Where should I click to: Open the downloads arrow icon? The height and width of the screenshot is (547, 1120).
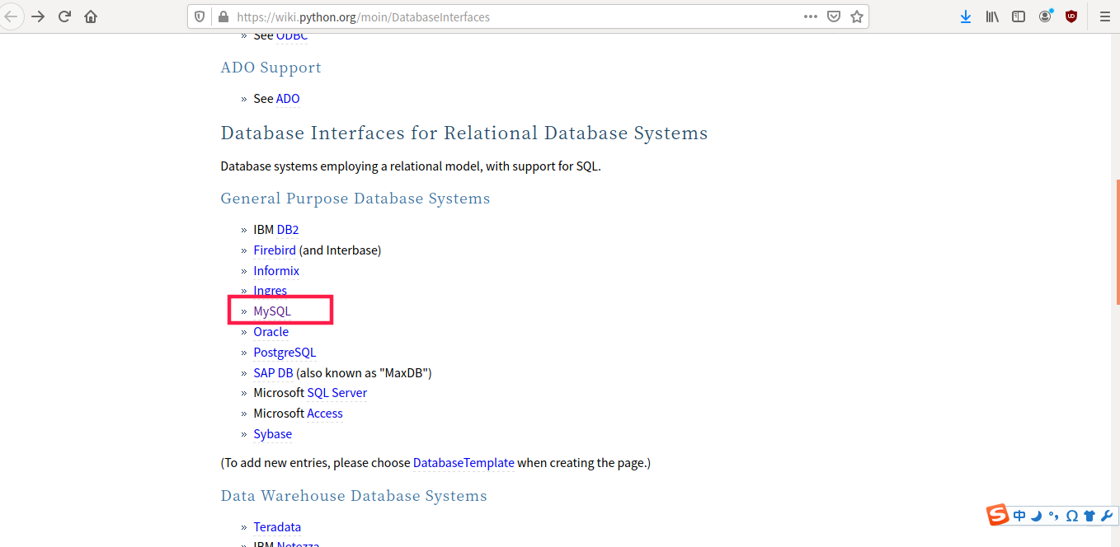(x=966, y=16)
